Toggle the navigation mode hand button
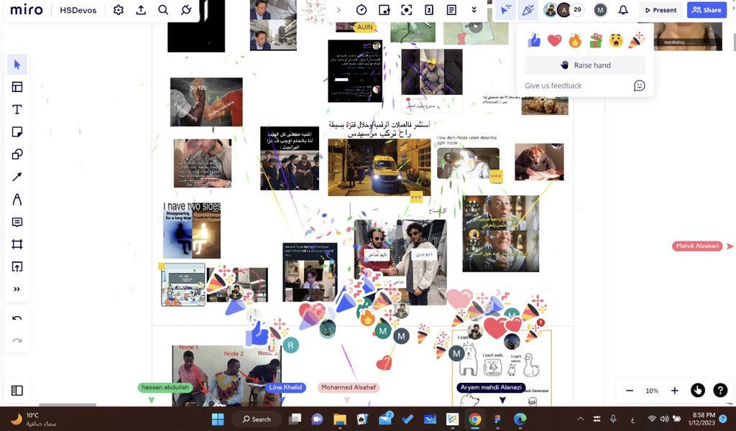 (x=697, y=390)
